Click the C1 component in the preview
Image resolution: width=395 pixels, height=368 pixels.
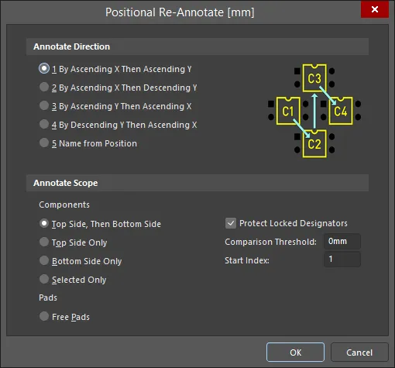288,111
